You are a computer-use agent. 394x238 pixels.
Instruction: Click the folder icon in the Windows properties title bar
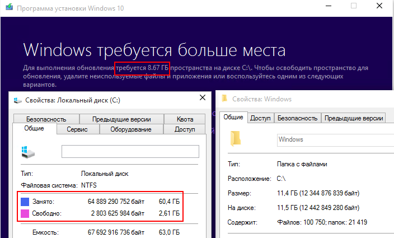click(x=224, y=98)
